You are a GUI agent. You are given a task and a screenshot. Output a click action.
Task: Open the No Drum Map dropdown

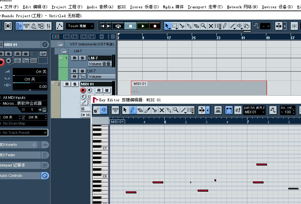tap(24, 123)
